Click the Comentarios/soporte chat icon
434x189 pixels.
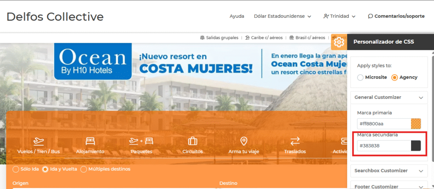coord(370,17)
